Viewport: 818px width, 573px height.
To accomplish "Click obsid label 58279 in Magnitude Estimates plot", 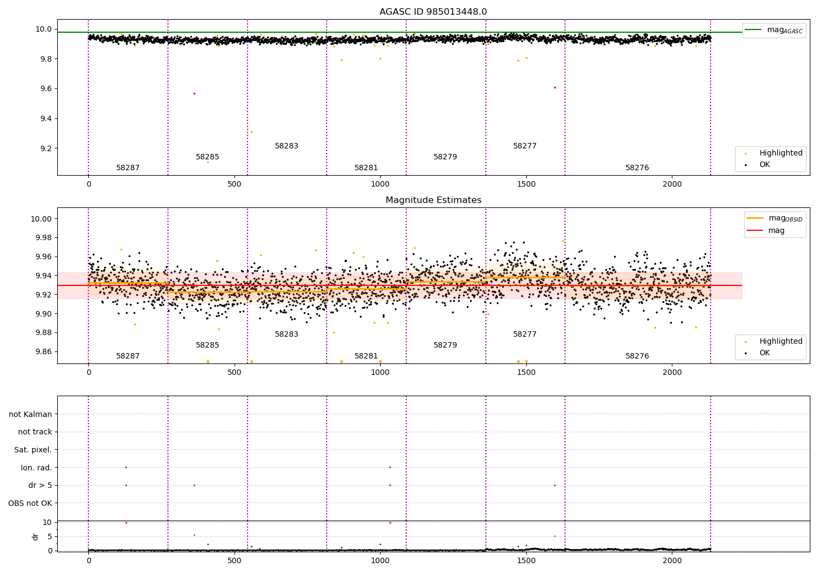I will [446, 345].
